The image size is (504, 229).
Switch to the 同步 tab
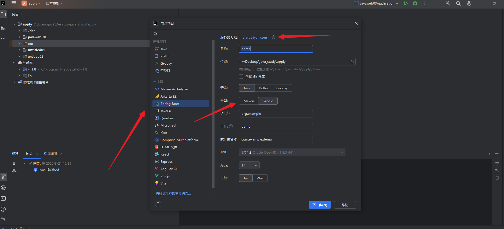[29, 154]
